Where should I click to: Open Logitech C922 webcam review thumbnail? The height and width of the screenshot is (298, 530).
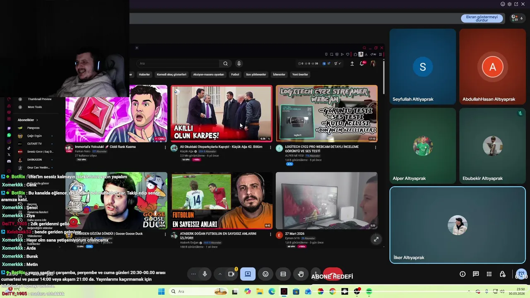tap(327, 113)
